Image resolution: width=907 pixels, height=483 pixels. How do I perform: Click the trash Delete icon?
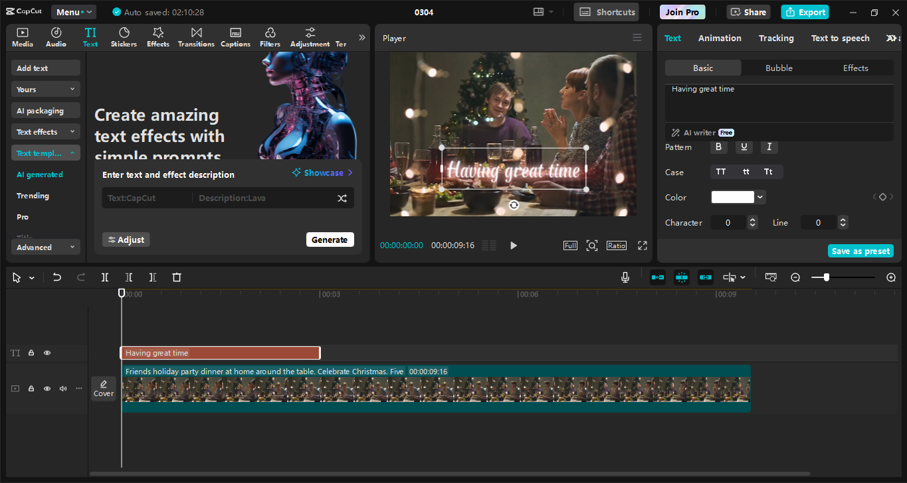tap(177, 277)
